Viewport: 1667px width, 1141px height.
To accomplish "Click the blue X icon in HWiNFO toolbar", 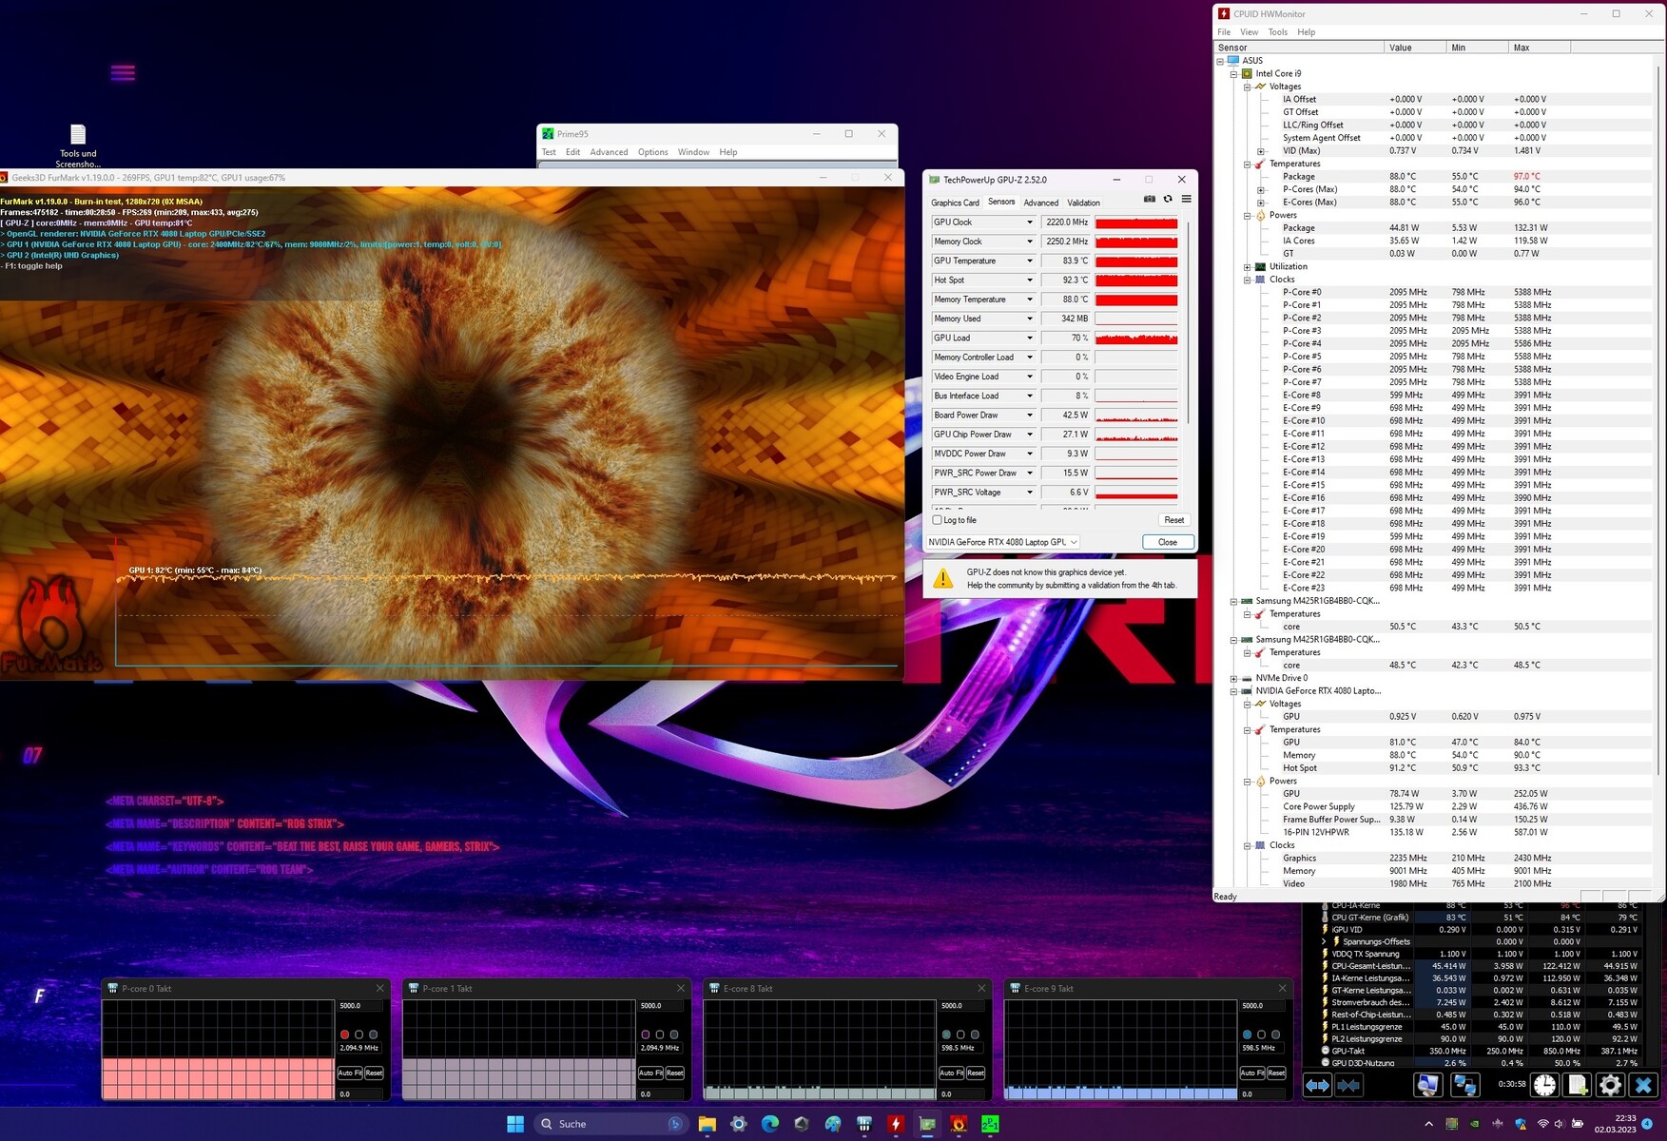I will pos(1643,1085).
